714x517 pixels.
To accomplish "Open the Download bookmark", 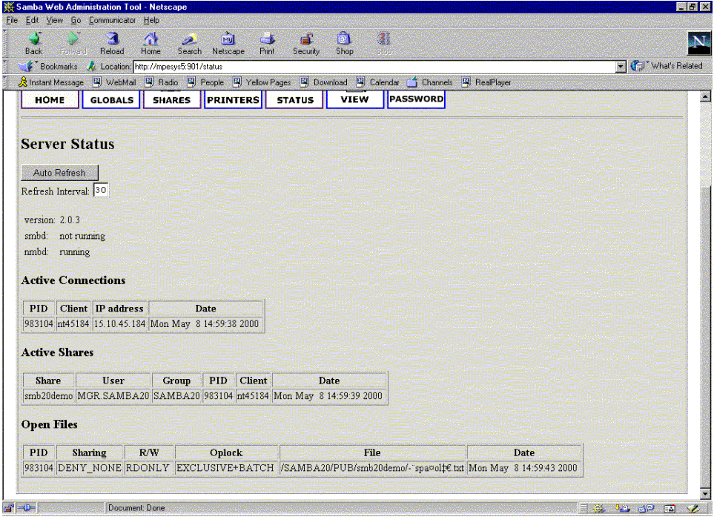I will coord(324,82).
